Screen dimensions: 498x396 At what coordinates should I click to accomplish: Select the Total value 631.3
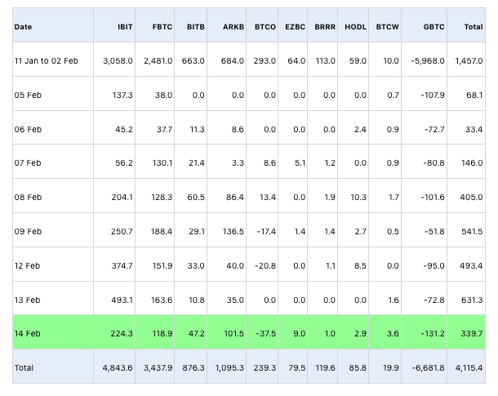(x=472, y=300)
